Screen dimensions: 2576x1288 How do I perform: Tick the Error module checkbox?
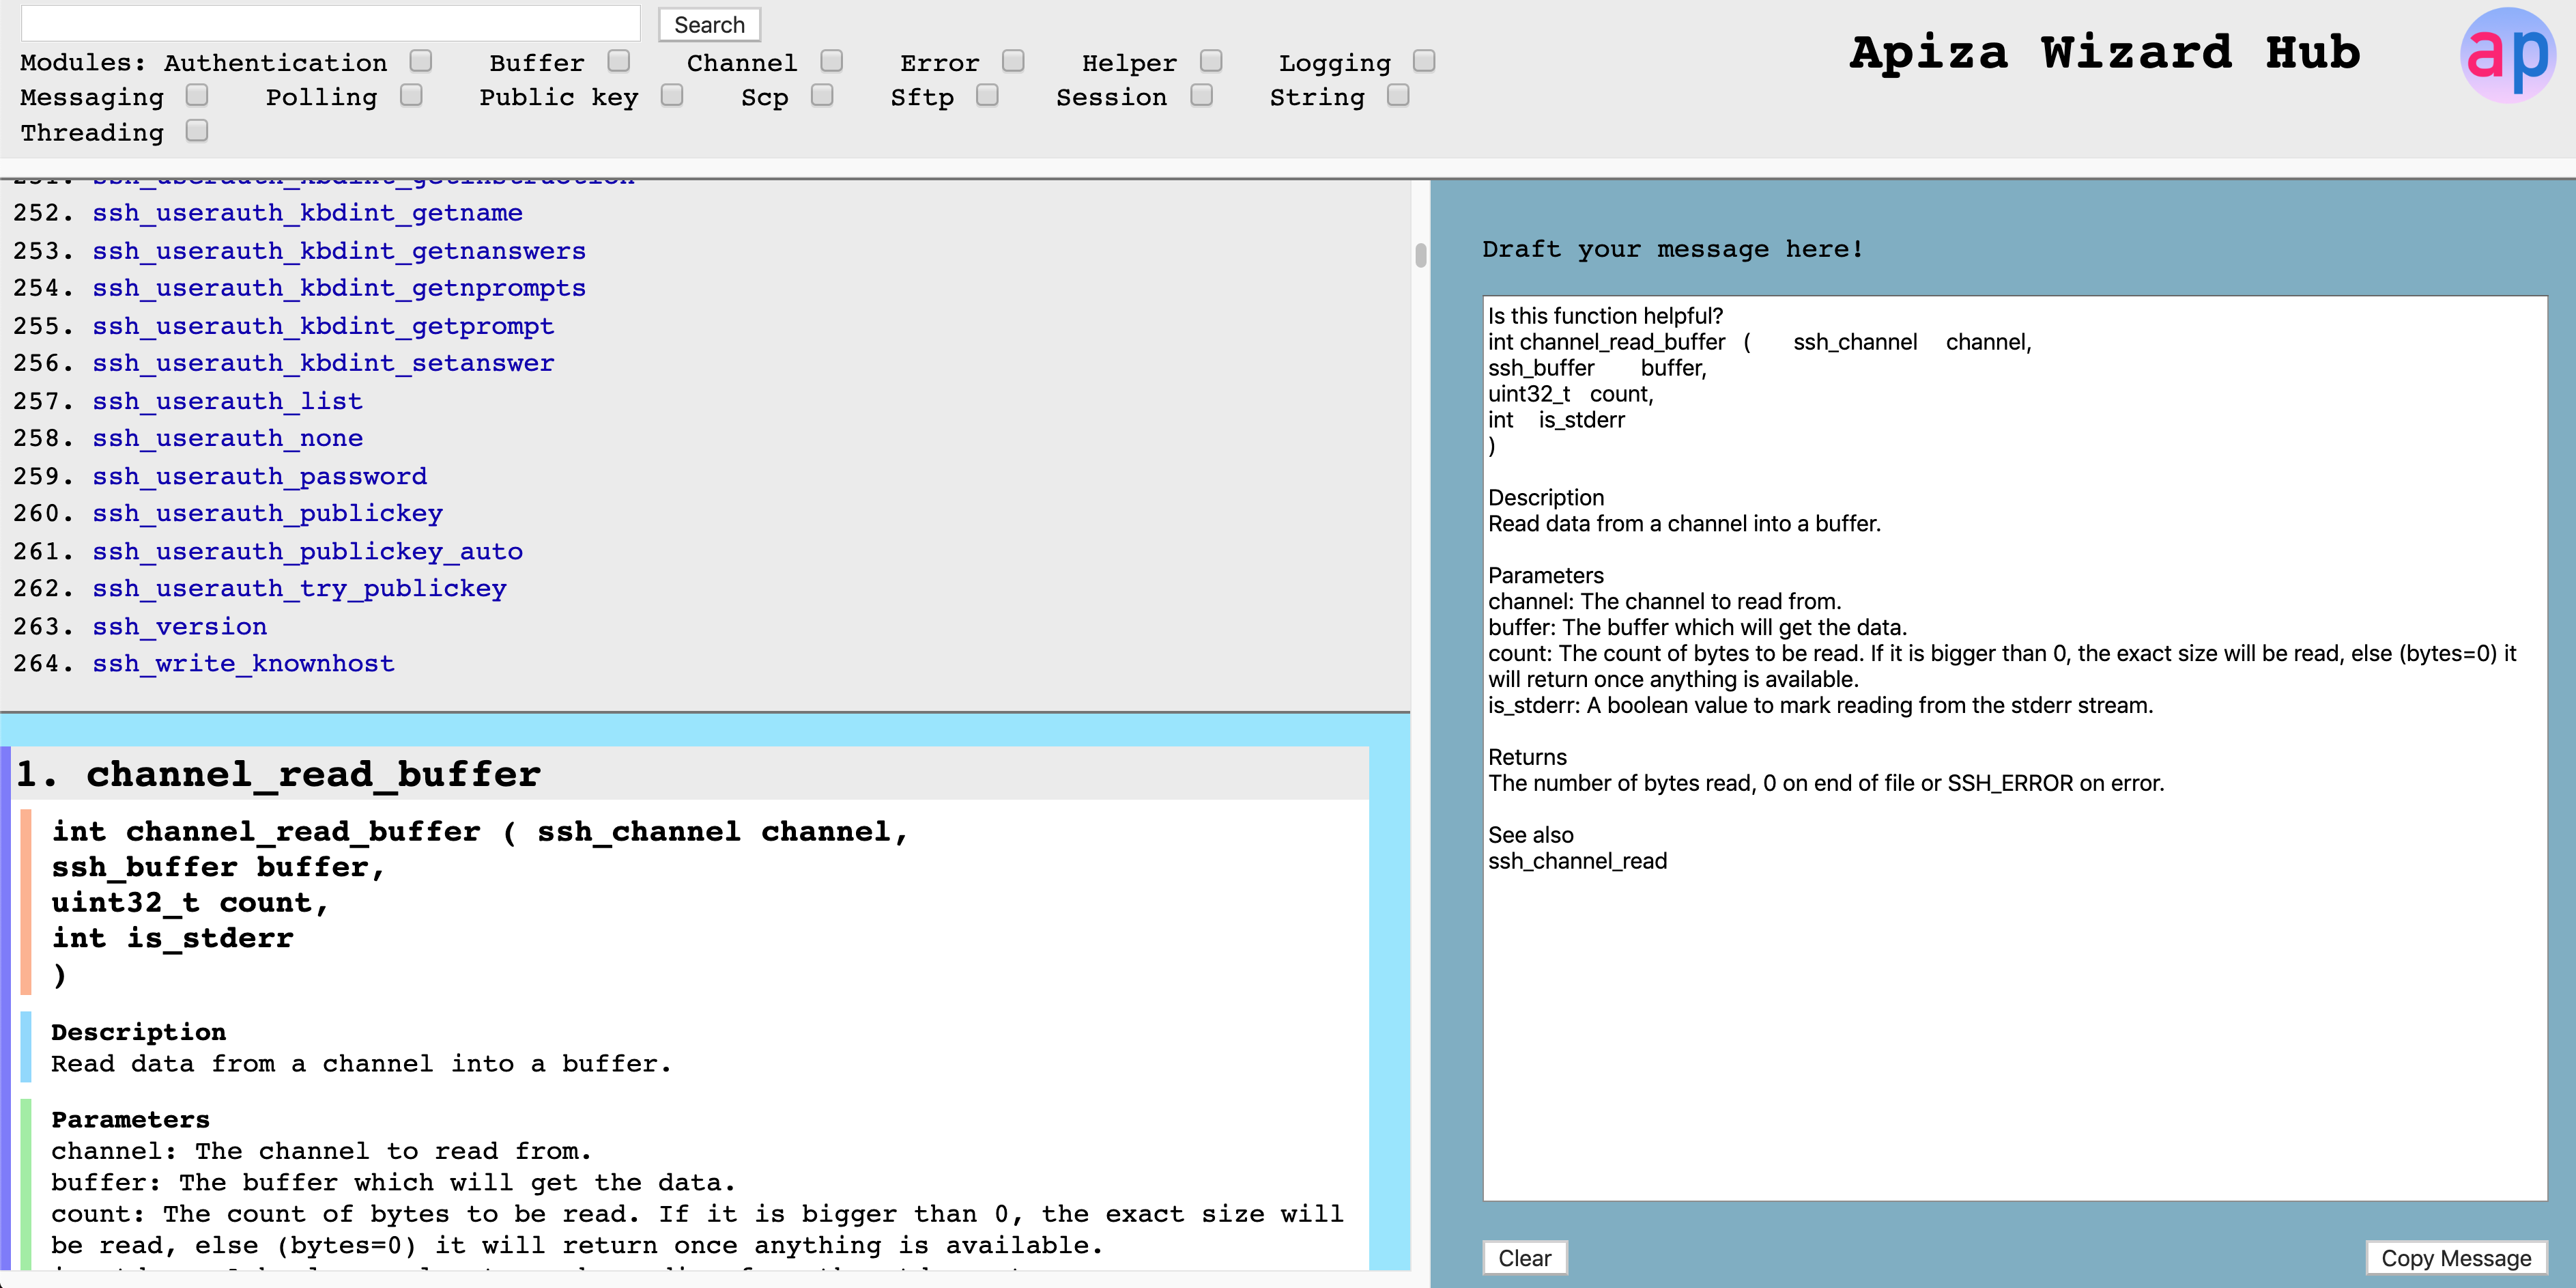click(x=1013, y=61)
